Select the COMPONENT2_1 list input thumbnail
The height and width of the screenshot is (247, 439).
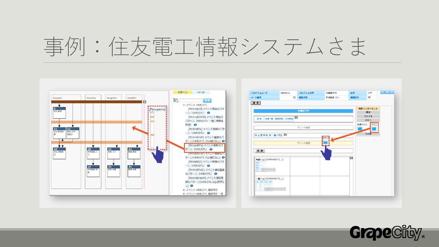click(270, 185)
